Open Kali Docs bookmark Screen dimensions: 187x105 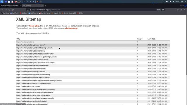[23, 13]
